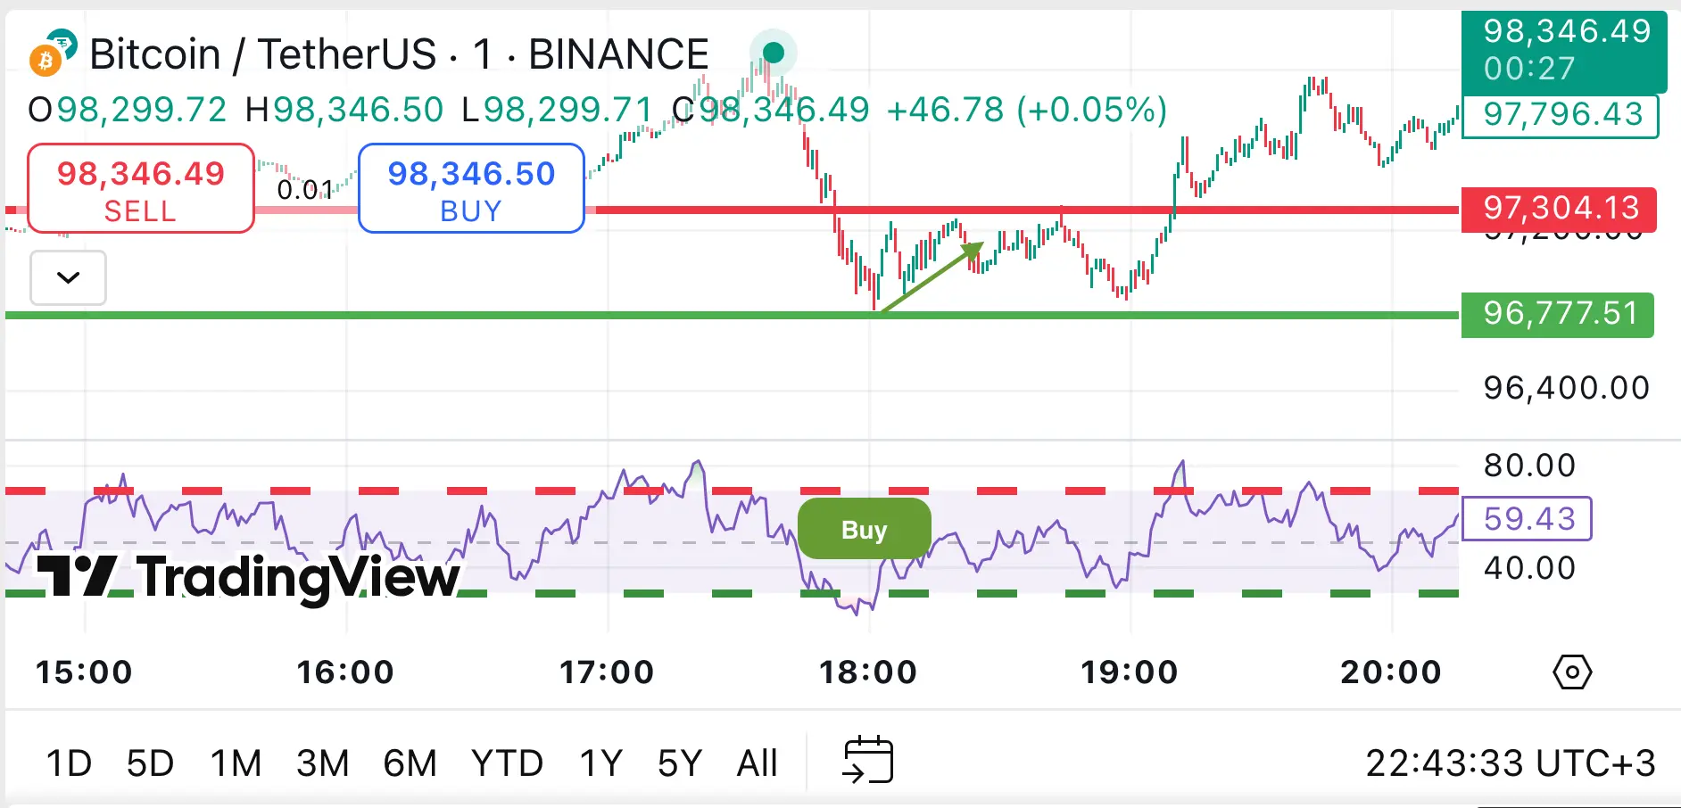1681x808 pixels.
Task: Switch to the 1M range
Action: click(x=236, y=763)
